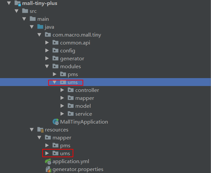Select the mapper package under ums
The width and height of the screenshot is (211, 173).
pos(85,98)
